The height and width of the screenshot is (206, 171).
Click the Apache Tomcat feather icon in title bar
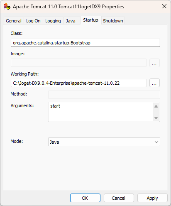(x=7, y=6)
